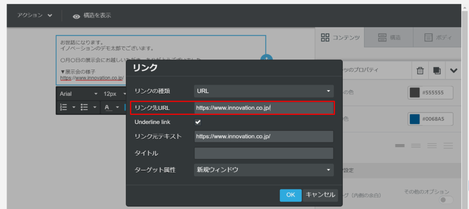Open the ターゲット属性 dropdown
Viewport: 469px width, 209px height.
tap(264, 170)
